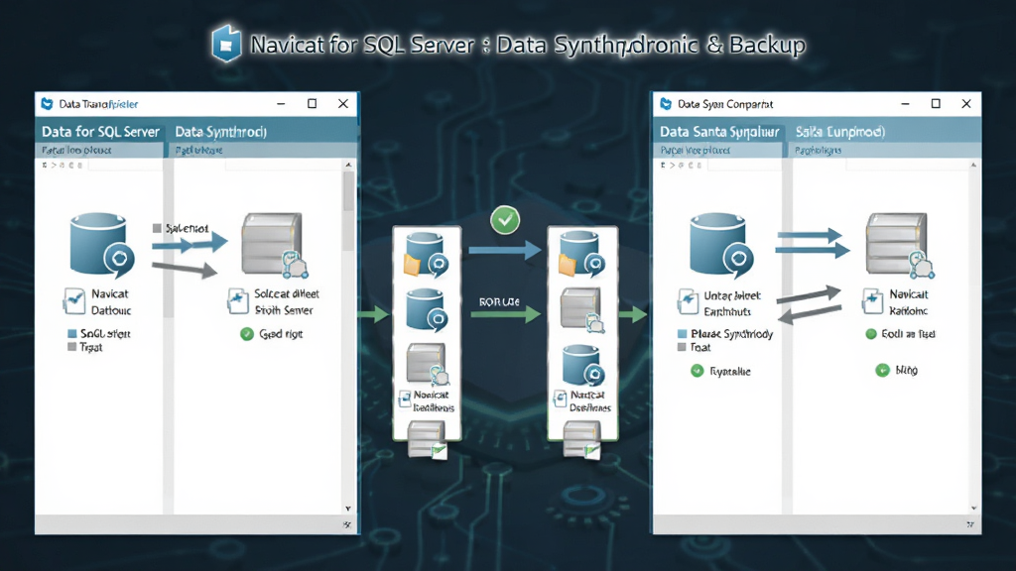The image size is (1016, 571).
Task: Click scroll-up arrow in Data Transfer window
Action: point(348,166)
